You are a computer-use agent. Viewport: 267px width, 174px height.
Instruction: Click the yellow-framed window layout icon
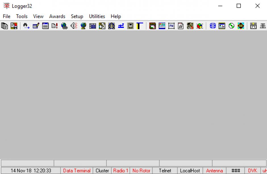[222, 26]
